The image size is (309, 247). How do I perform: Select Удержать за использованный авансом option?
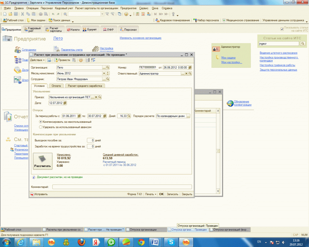41,127
